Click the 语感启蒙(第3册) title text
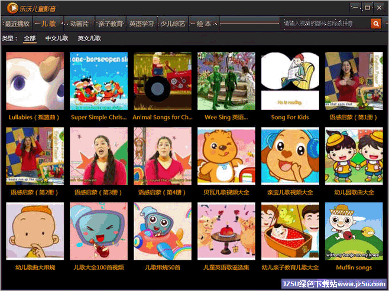 (x=98, y=192)
